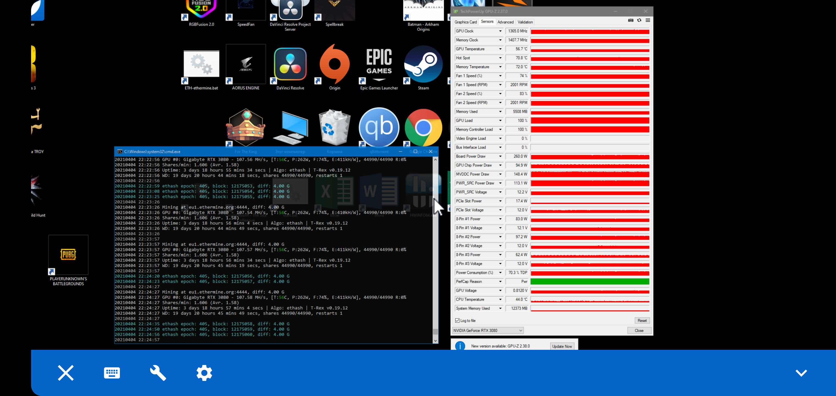Click the wrench tools icon in the blue bar
Viewport: 836px width, 396px height.
[x=158, y=373]
